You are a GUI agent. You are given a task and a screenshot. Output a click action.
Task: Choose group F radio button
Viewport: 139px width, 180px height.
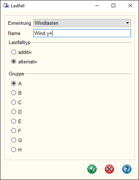click(13, 131)
